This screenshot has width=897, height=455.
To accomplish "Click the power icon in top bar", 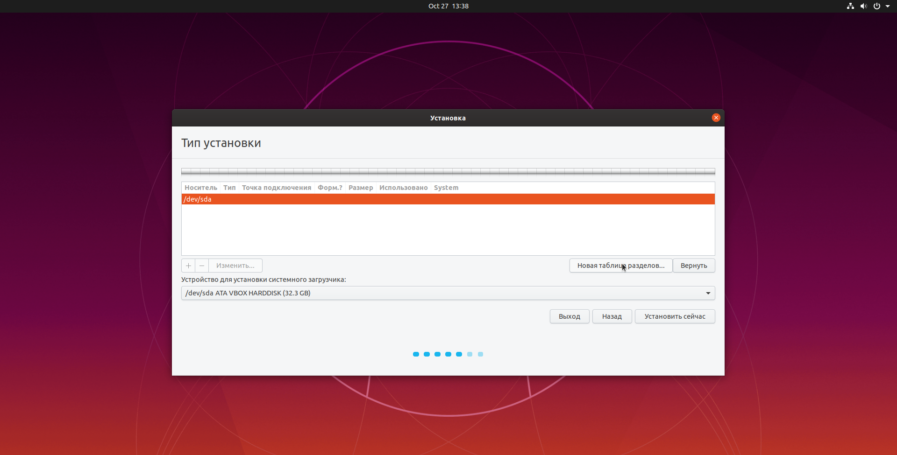I will pyautogui.click(x=877, y=6).
